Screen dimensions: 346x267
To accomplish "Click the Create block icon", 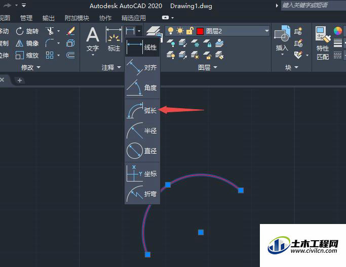I will coord(298,31).
